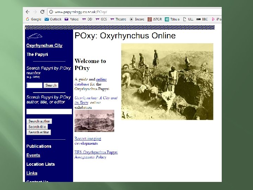Open EES Oxyrhynchus Papyri Assignment Policy link
Screen dimensions: 253x190
point(96,154)
